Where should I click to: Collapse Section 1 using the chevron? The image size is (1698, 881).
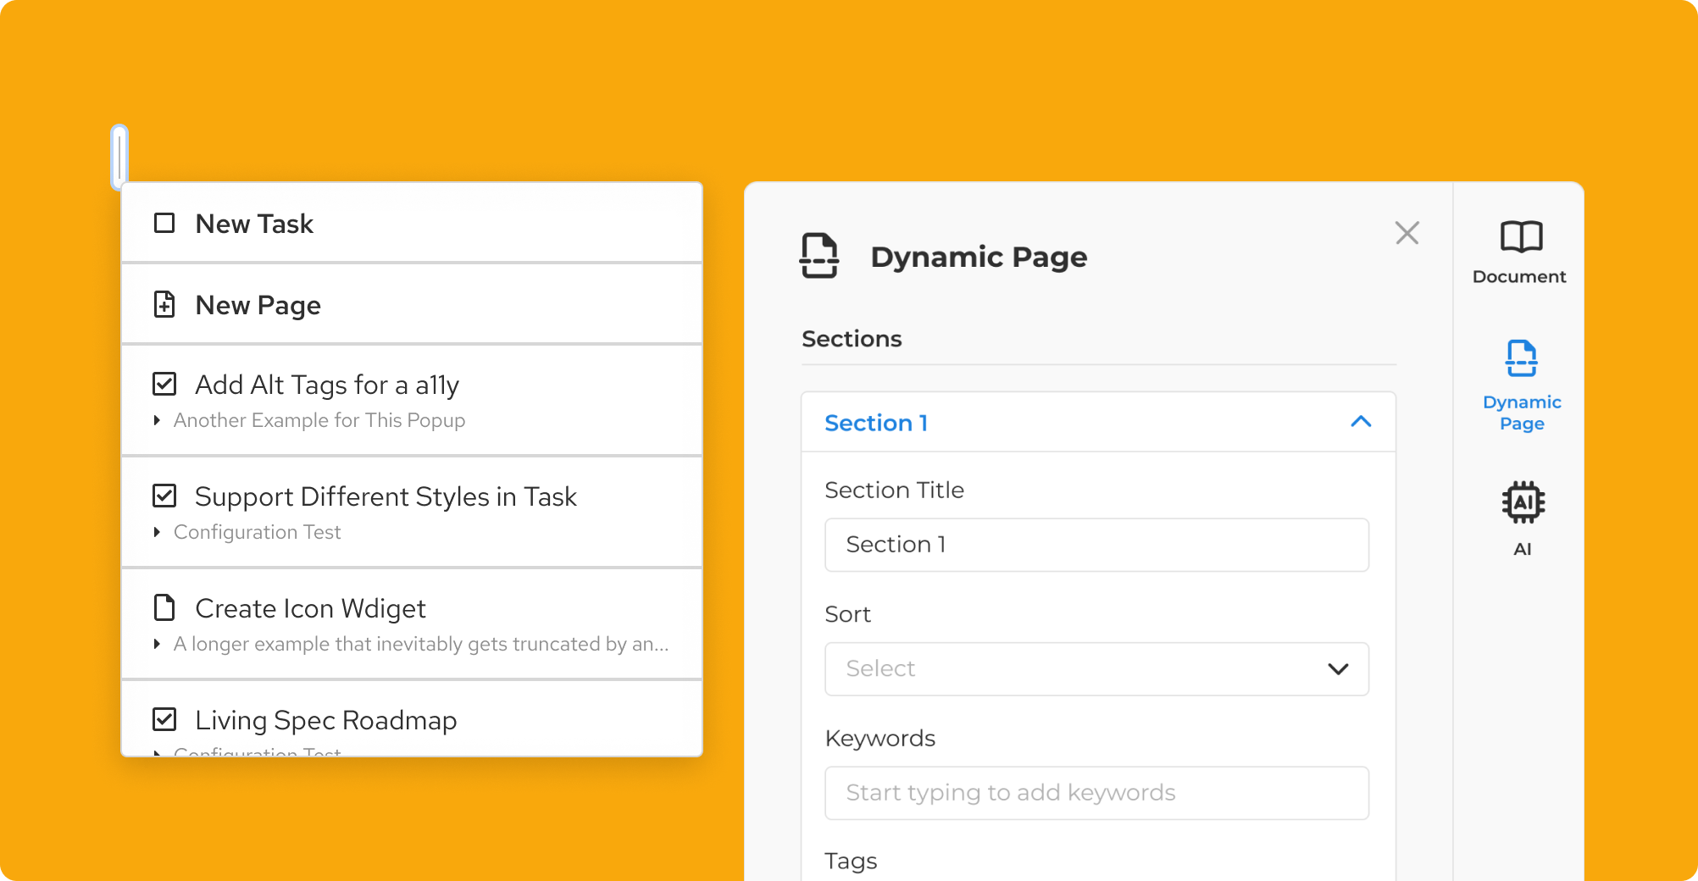click(x=1360, y=422)
